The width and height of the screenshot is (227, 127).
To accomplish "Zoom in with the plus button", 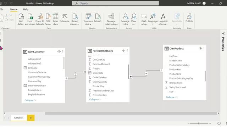I will coord(210,123).
